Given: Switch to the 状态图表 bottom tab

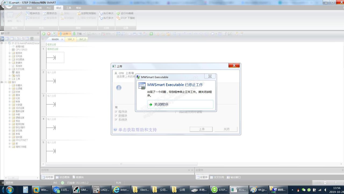Looking at the screenshot, I should tap(63, 177).
